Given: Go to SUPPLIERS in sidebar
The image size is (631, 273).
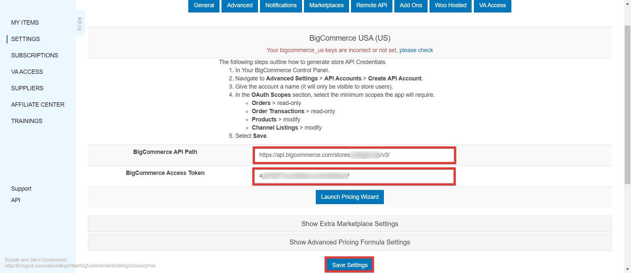Looking at the screenshot, I should tap(27, 88).
